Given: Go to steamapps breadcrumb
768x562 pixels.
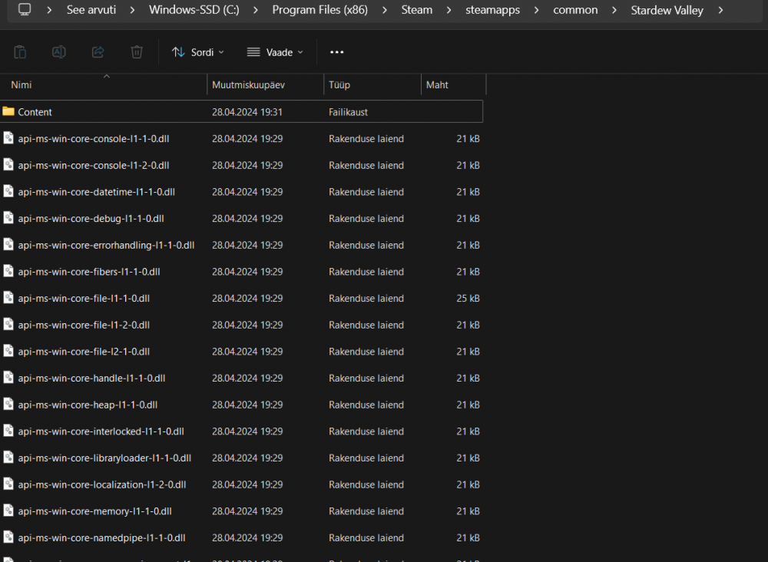Looking at the screenshot, I should pyautogui.click(x=493, y=10).
